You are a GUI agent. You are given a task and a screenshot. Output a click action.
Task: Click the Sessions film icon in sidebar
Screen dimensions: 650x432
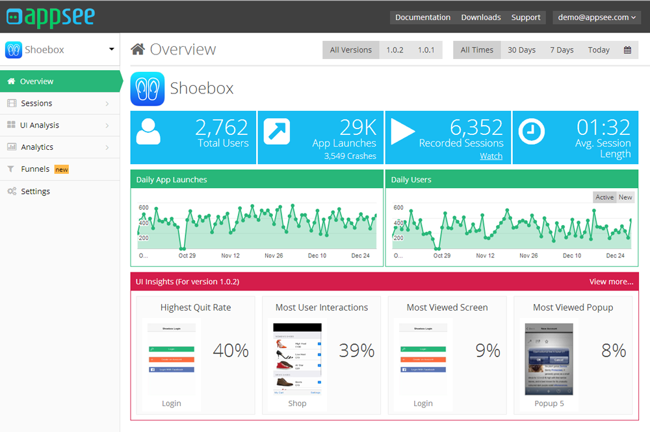12,103
